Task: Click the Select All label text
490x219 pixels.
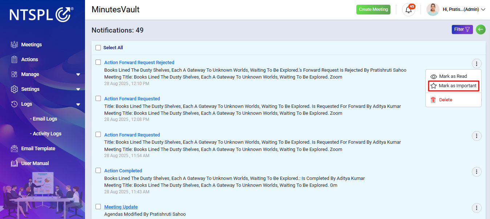Action: (x=113, y=47)
